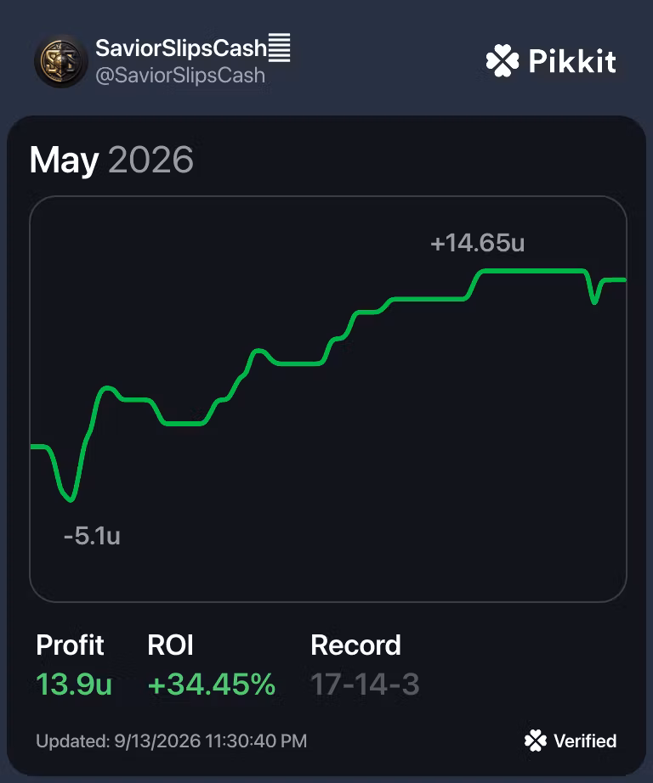653x783 pixels.
Task: Click the stacked bars icon beside username
Action: (x=280, y=48)
